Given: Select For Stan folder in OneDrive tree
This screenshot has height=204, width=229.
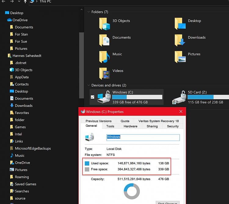Looking at the screenshot, I should 21,34.
